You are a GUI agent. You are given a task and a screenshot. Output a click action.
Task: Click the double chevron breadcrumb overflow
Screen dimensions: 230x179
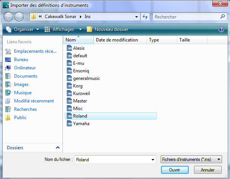(40, 17)
